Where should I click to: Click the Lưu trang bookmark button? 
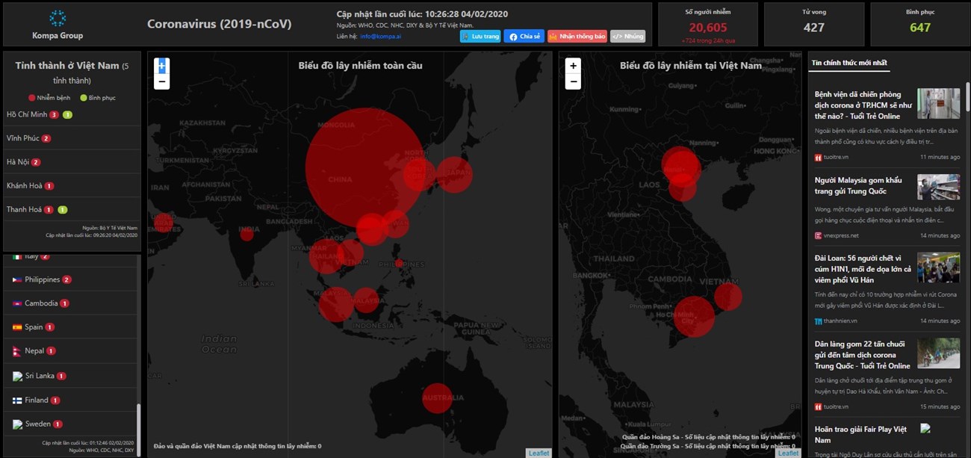tap(480, 36)
